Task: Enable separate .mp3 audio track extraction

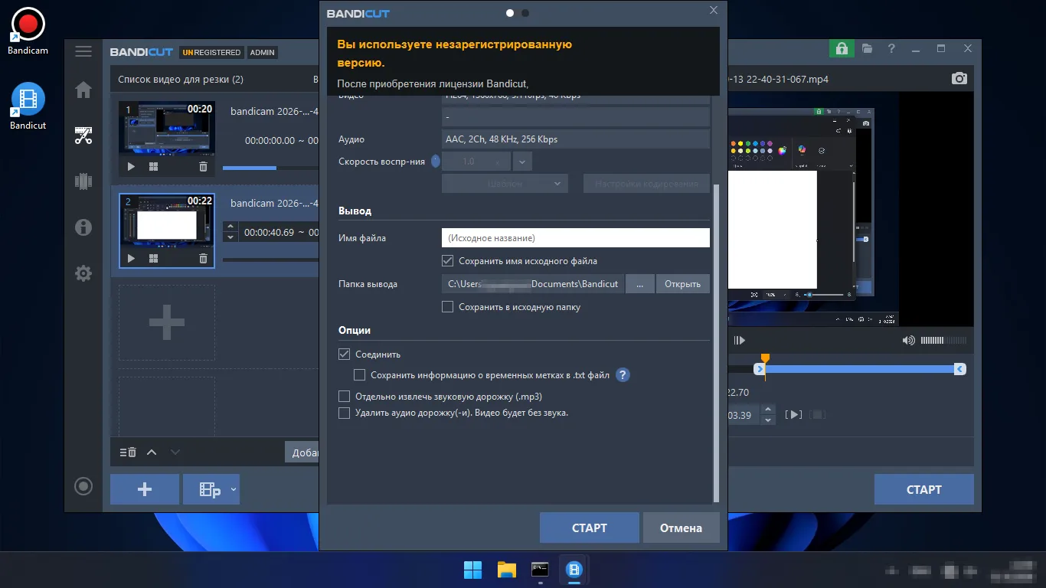Action: pos(344,397)
